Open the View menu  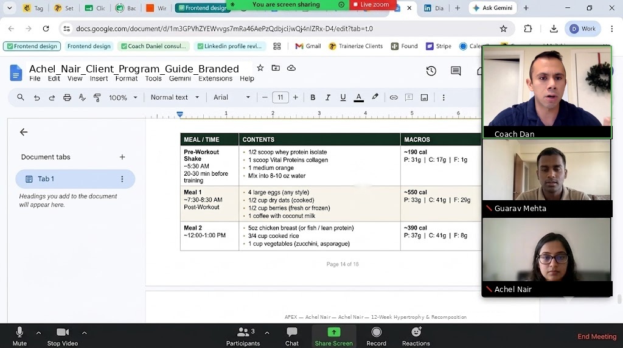pos(75,78)
